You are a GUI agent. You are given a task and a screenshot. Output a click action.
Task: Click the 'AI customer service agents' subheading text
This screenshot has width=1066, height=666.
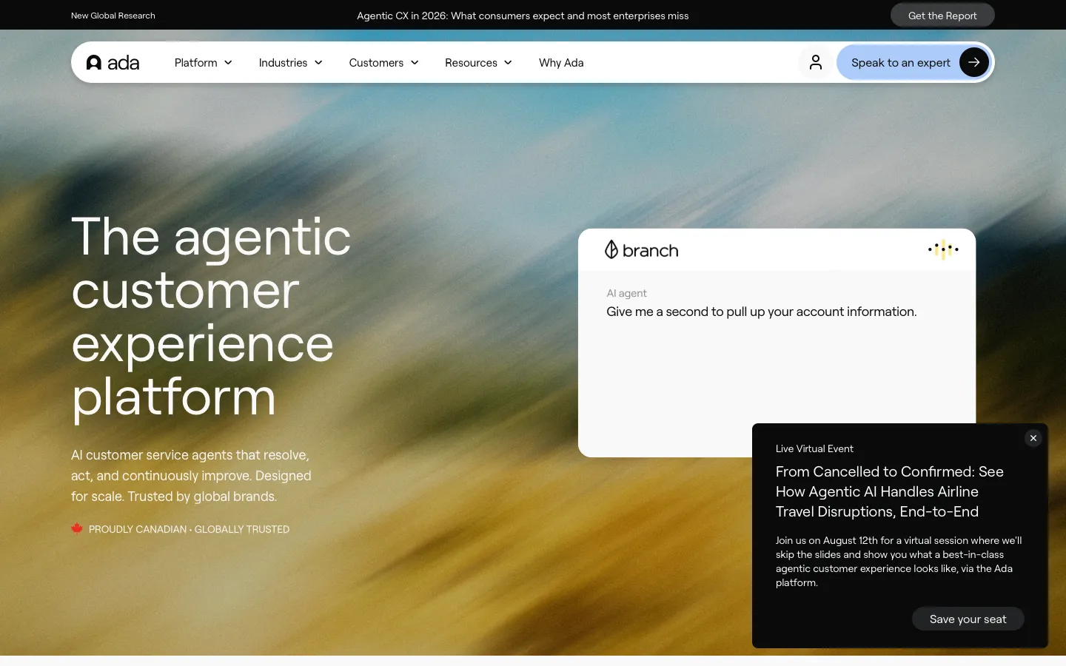coord(191,476)
